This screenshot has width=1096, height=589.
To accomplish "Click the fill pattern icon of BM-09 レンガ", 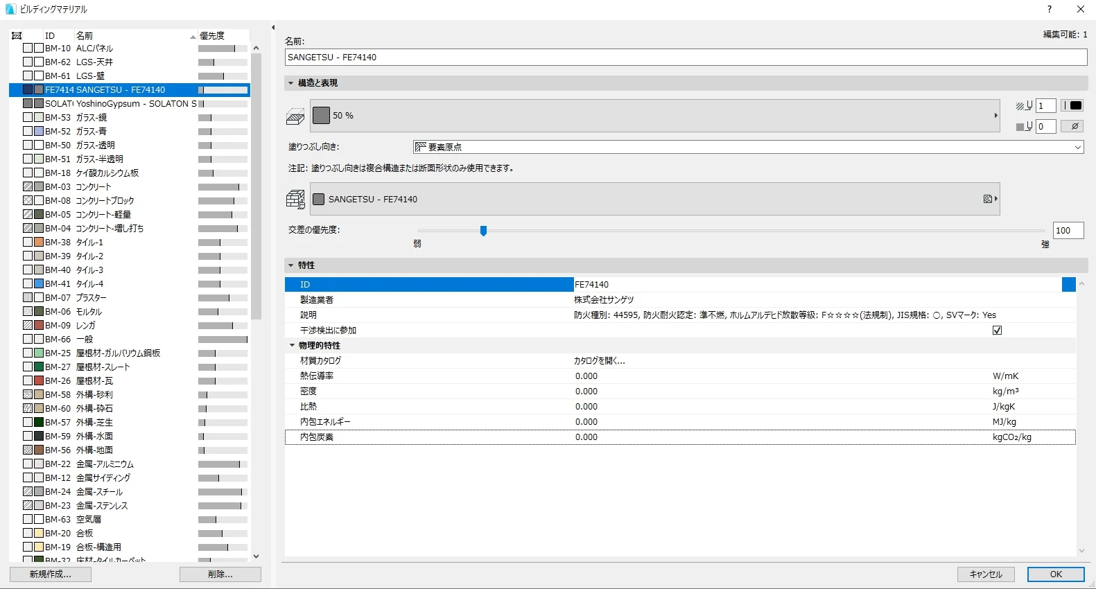I will pyautogui.click(x=28, y=325).
